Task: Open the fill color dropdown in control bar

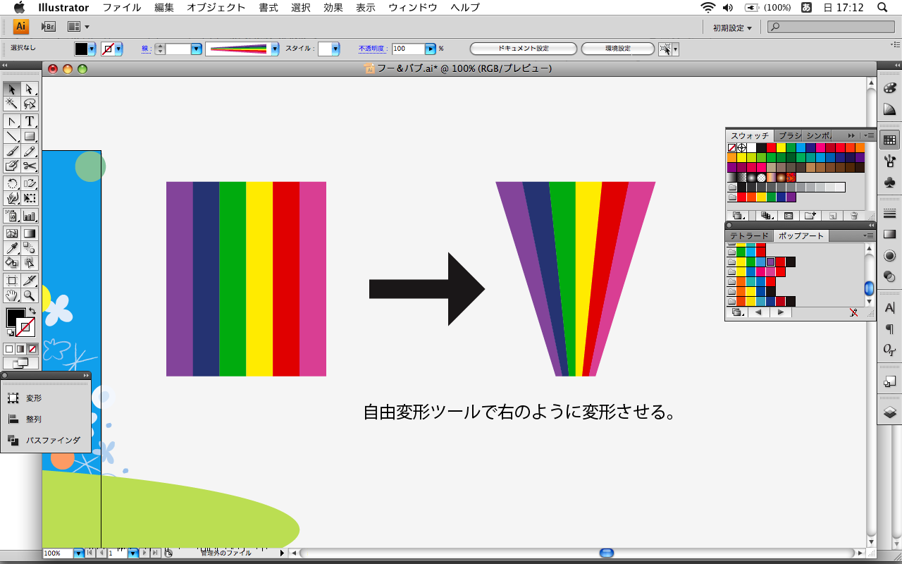Action: [92, 49]
